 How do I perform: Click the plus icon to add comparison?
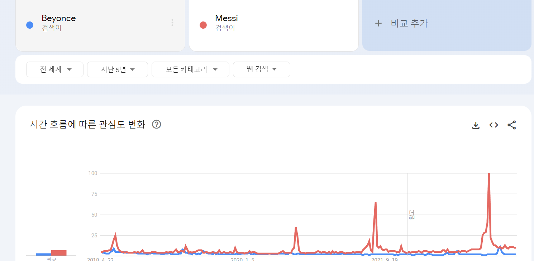tap(378, 24)
